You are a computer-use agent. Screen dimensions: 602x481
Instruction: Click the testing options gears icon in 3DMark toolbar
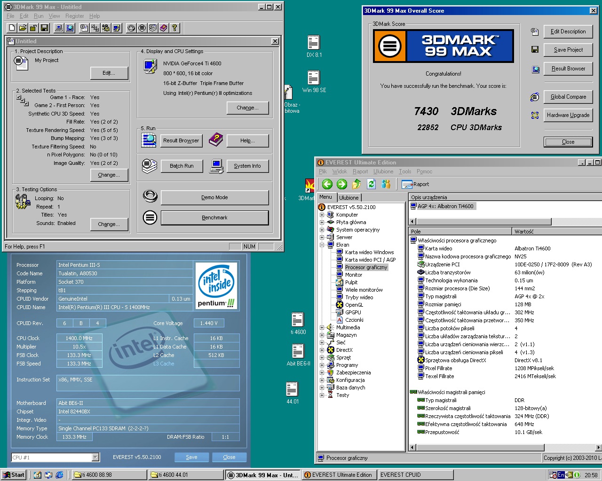pos(106,28)
